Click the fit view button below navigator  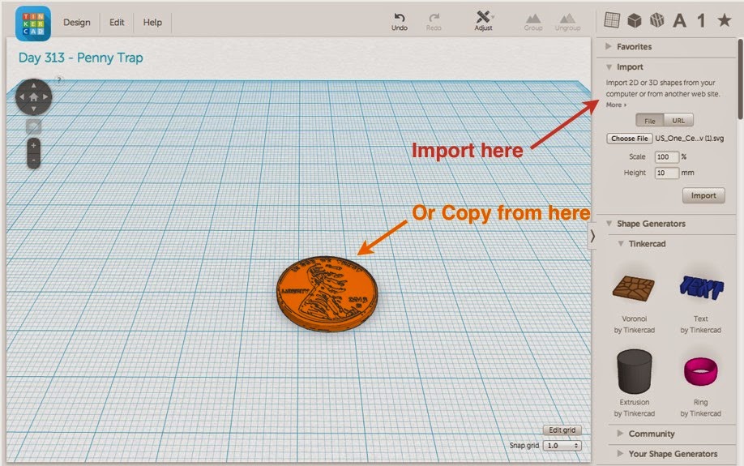[33, 126]
